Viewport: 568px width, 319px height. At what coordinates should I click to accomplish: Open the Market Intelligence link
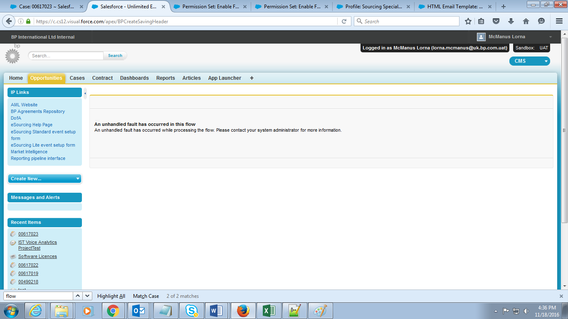tap(29, 152)
